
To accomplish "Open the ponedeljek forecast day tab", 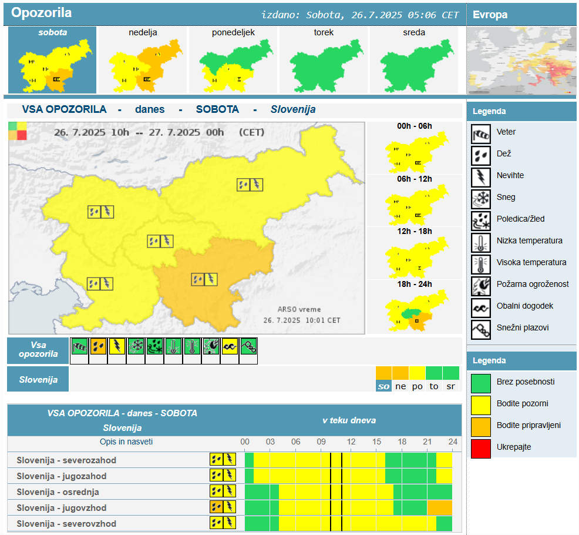I will 233,60.
